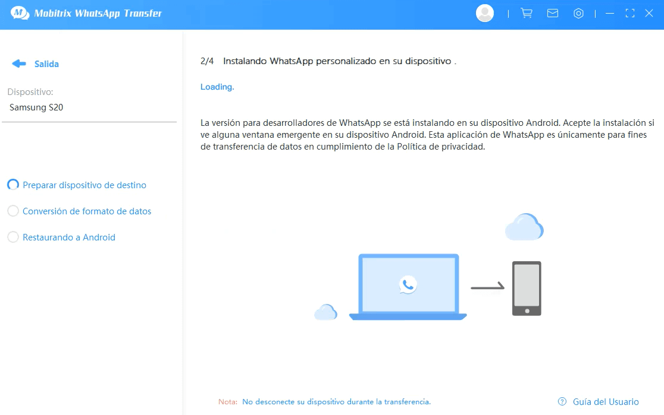Viewport: 664px width, 415px height.
Task: Click the Restaurando a Android label
Action: tap(69, 237)
